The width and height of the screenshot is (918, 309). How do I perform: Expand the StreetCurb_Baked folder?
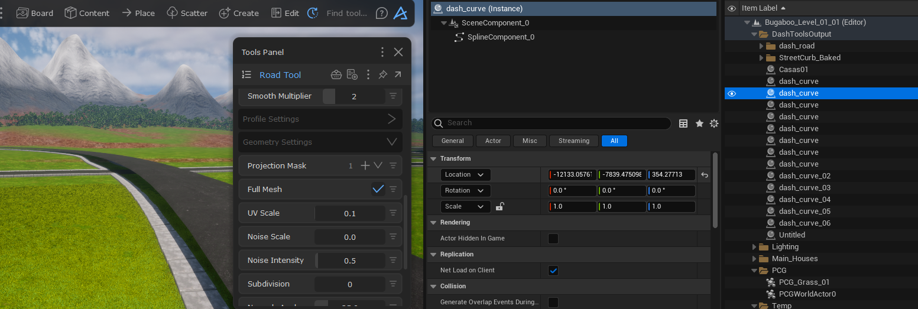pyautogui.click(x=762, y=57)
